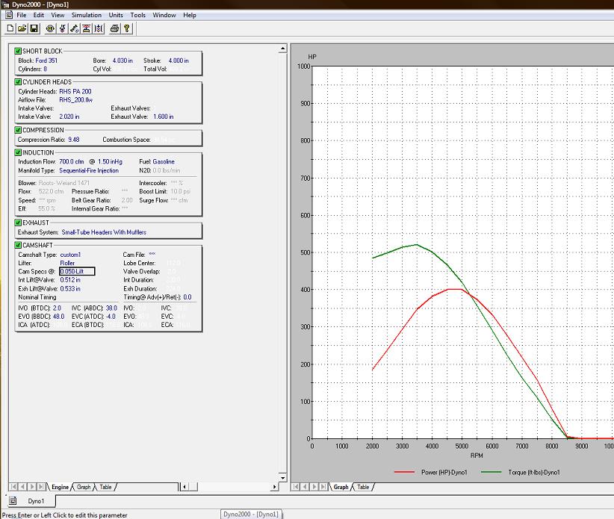Select the Dyno1 document tab
Image resolution: width=614 pixels, height=519 pixels.
click(x=36, y=501)
